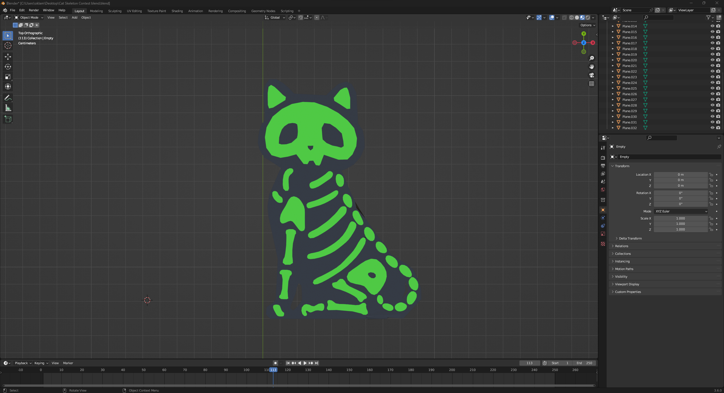Click the playhead marker at frame 113
Image resolution: width=724 pixels, height=393 pixels.
point(273,370)
